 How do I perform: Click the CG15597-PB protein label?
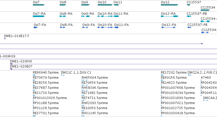[x=197, y=25]
